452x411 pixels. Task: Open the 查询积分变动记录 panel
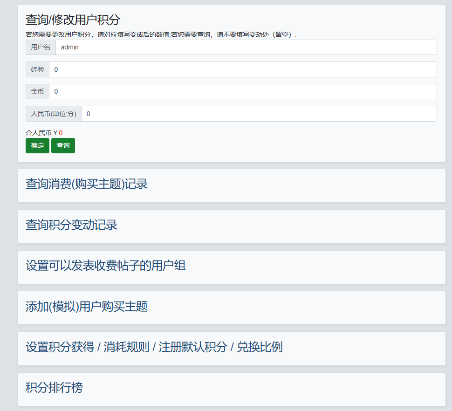pyautogui.click(x=71, y=225)
